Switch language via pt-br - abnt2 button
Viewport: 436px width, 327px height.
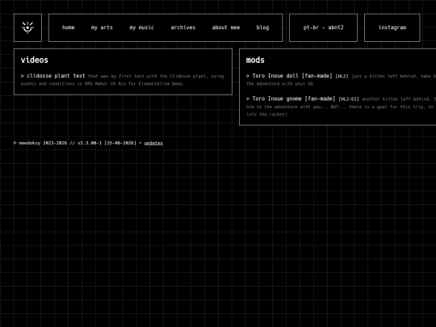[x=324, y=27]
